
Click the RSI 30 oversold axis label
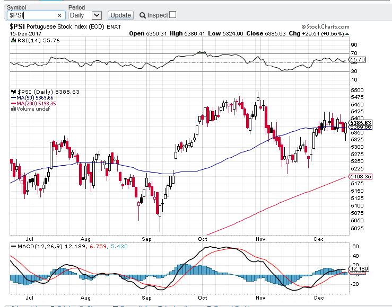(354, 71)
